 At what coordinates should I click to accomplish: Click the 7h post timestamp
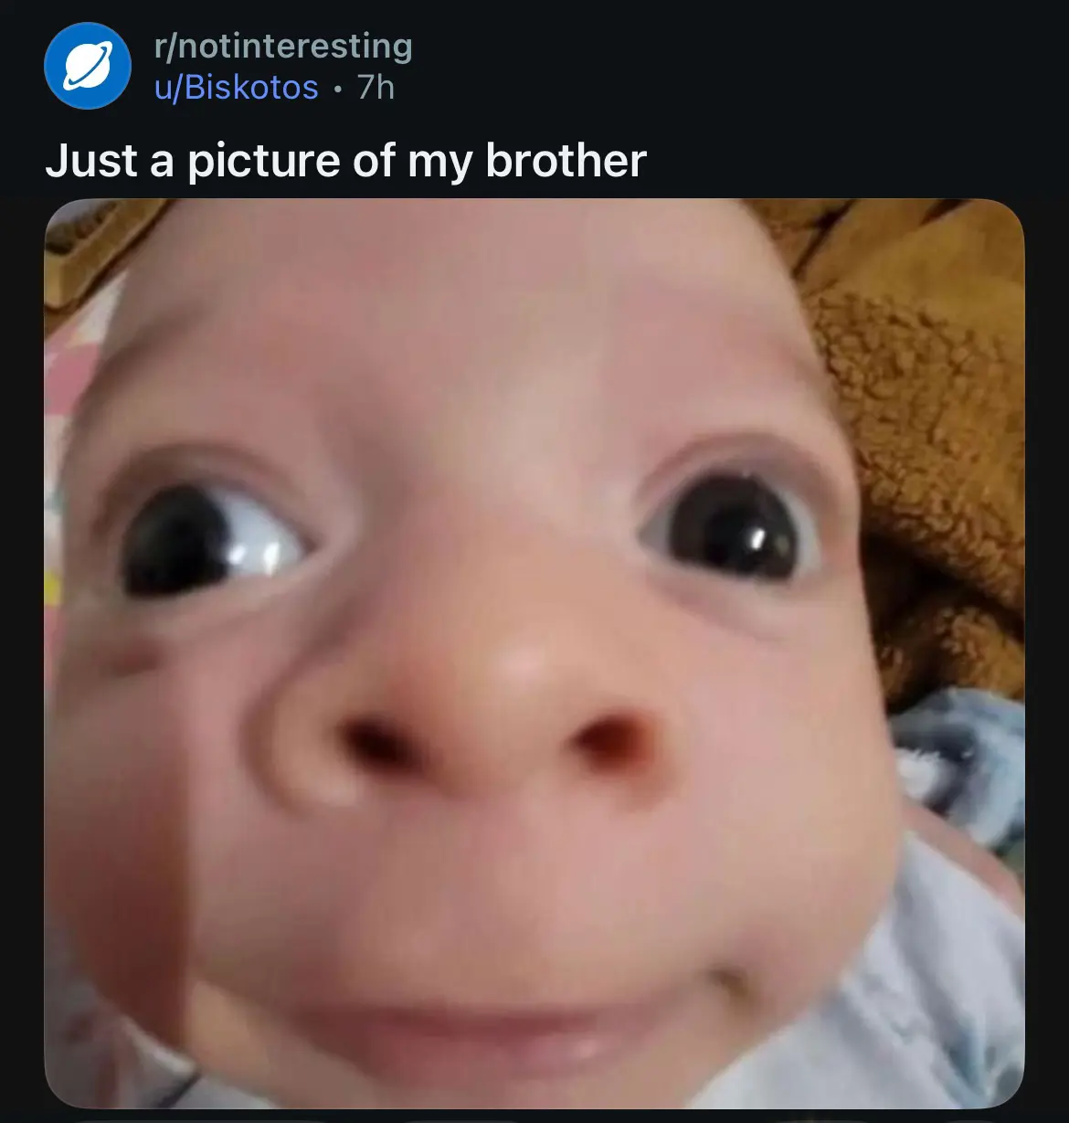pos(376,88)
